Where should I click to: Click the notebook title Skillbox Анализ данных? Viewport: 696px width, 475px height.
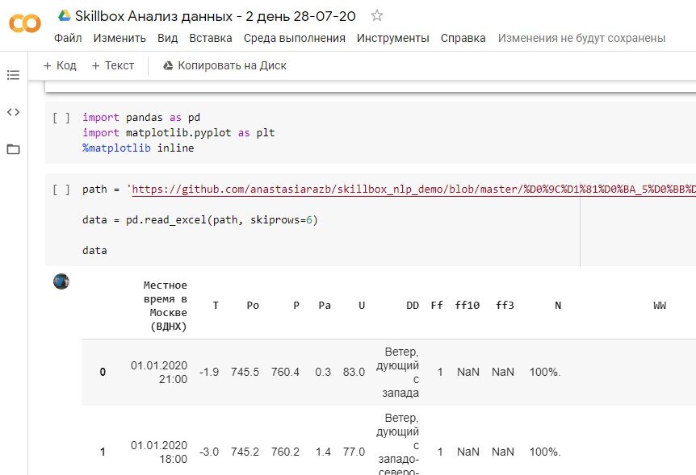click(x=216, y=16)
